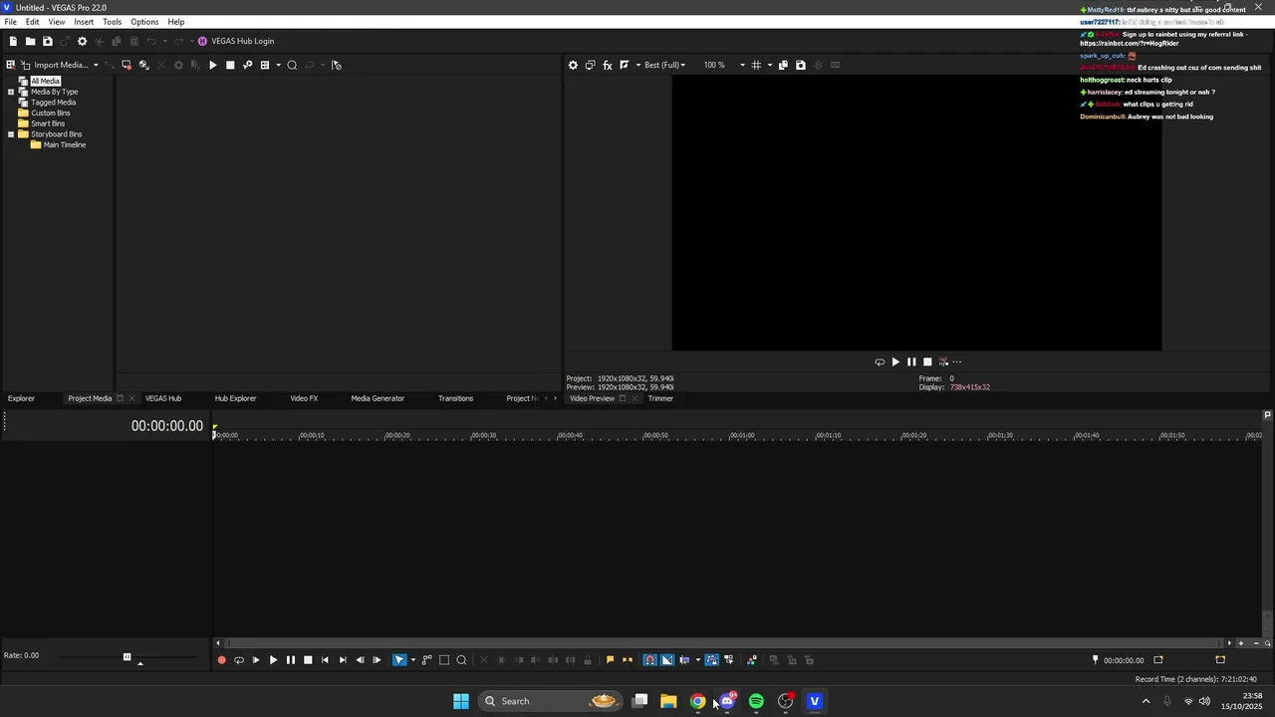Click the Video Output FX icon

point(608,65)
